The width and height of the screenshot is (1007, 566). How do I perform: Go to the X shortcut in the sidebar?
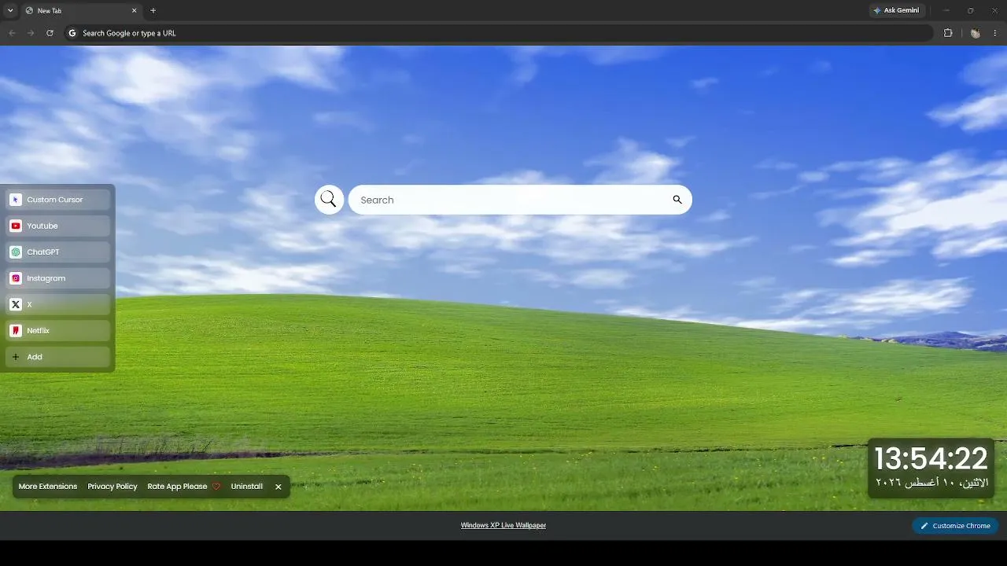click(x=57, y=304)
